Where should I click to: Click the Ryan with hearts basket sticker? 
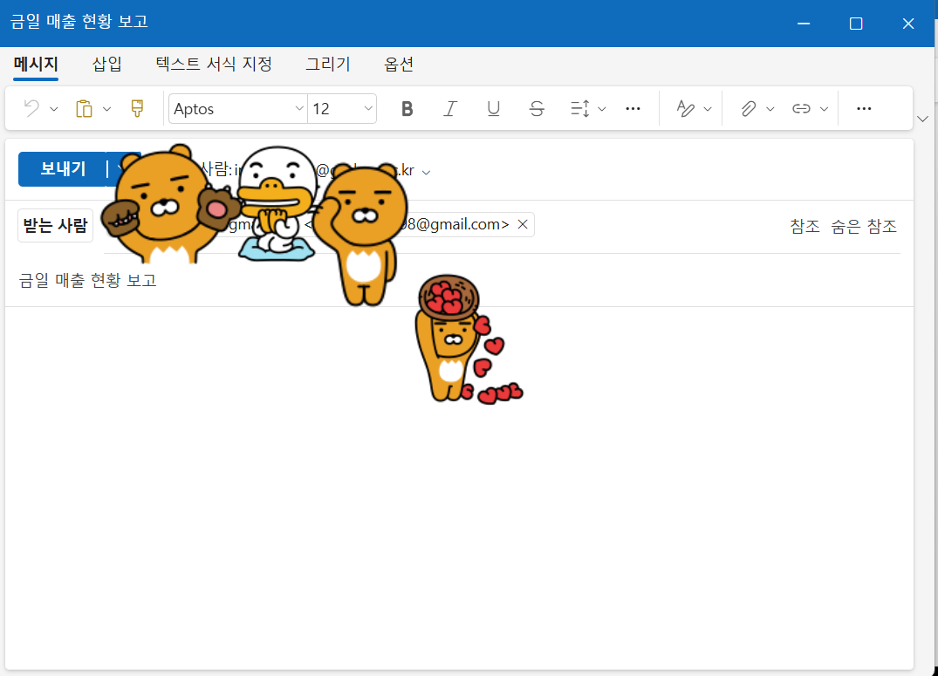coord(468,339)
